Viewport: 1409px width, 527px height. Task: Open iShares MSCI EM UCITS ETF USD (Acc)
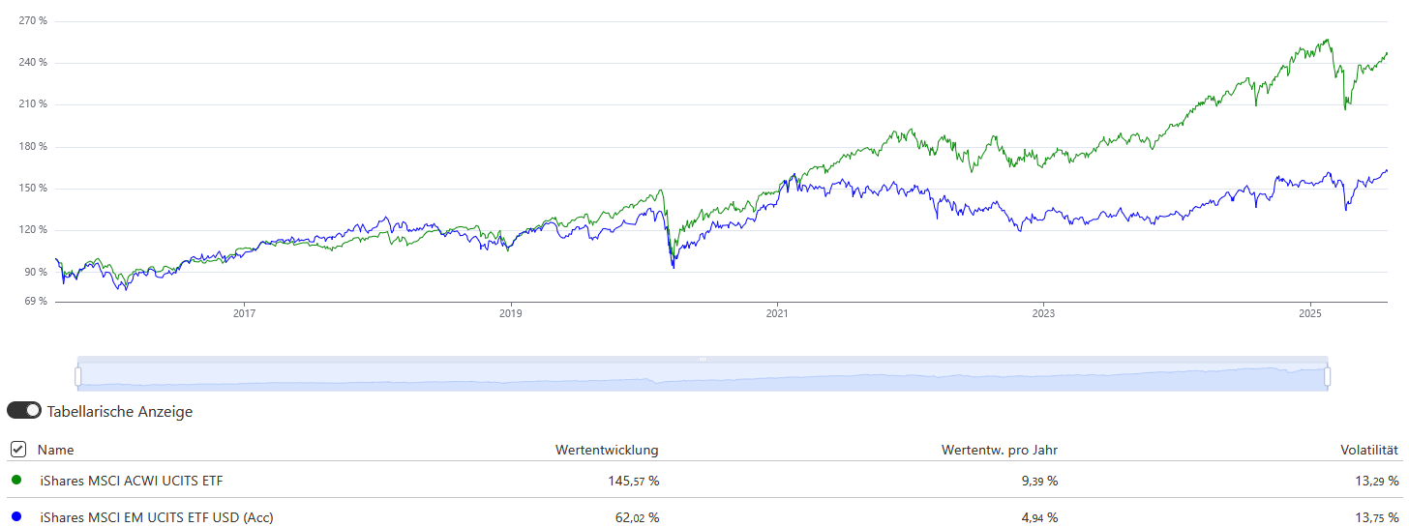(x=157, y=517)
